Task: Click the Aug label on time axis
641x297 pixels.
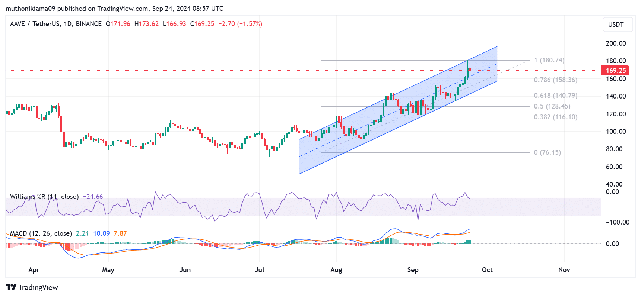Action: [336, 270]
